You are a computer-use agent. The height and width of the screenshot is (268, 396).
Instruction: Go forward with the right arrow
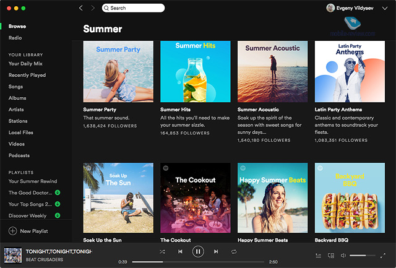[93, 8]
